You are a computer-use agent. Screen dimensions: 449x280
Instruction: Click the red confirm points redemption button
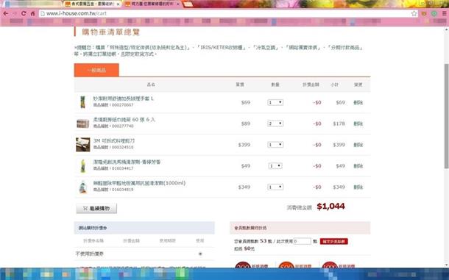click(x=334, y=241)
